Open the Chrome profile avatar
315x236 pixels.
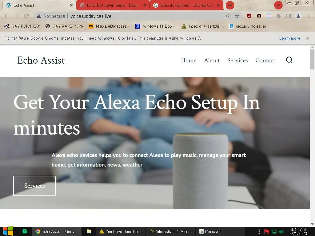tap(298, 16)
